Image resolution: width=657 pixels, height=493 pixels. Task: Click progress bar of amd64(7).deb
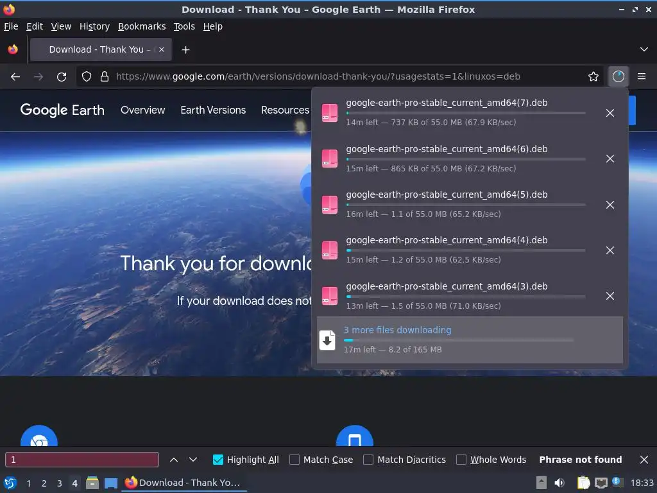pos(466,113)
